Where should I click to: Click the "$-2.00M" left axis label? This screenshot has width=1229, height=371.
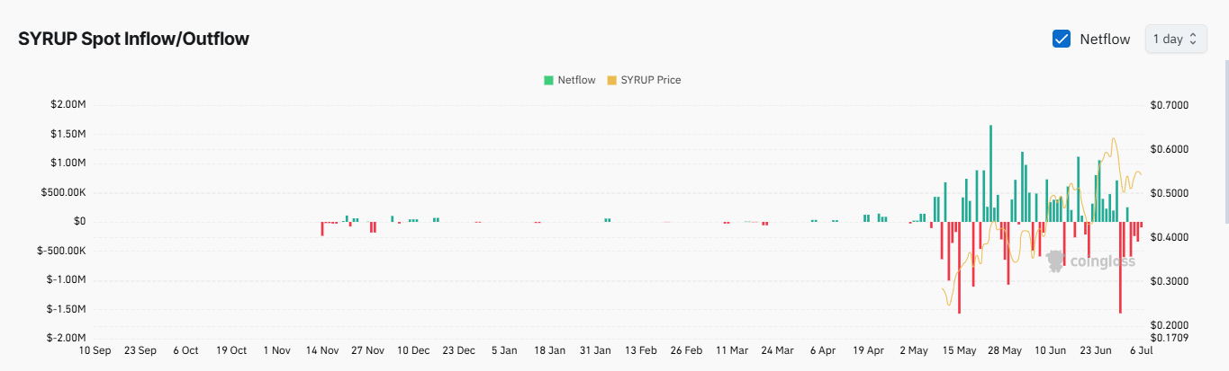coord(67,338)
